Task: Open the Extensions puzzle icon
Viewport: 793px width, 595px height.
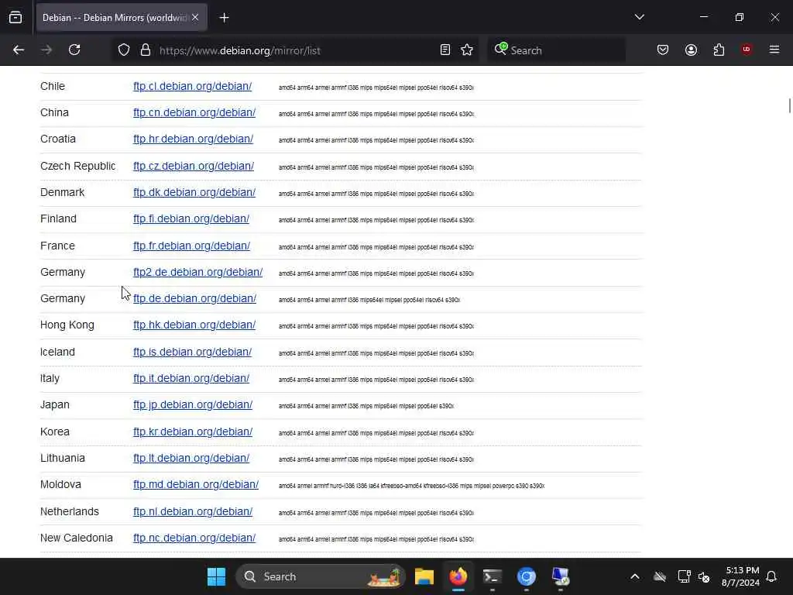Action: point(719,50)
